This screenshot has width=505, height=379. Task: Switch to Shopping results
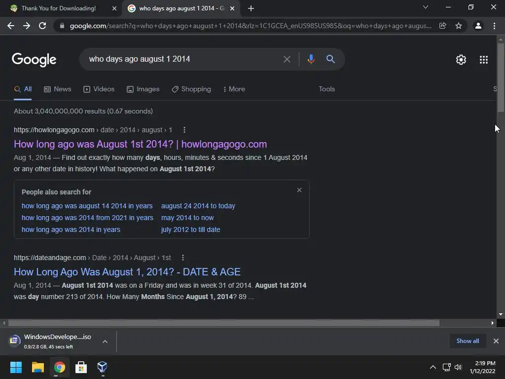pos(191,89)
